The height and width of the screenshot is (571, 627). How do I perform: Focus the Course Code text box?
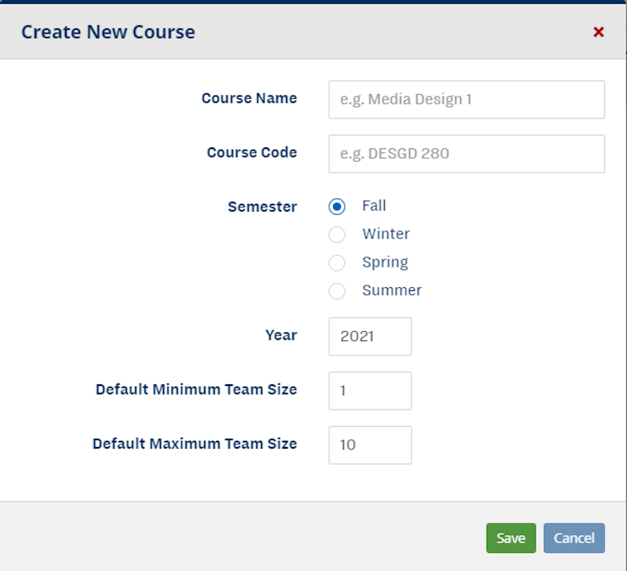(466, 154)
